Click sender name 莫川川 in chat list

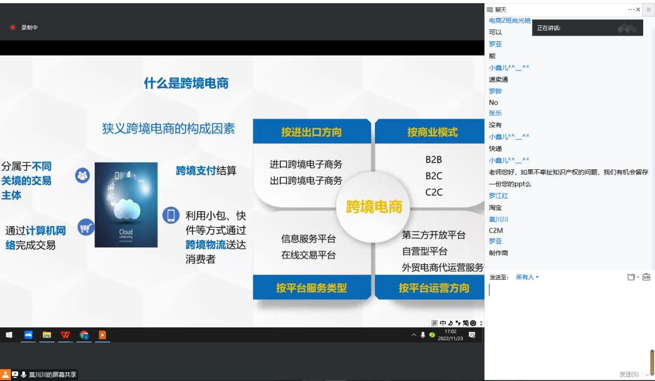tap(498, 219)
